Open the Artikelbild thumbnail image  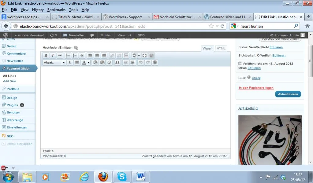click(x=270, y=140)
